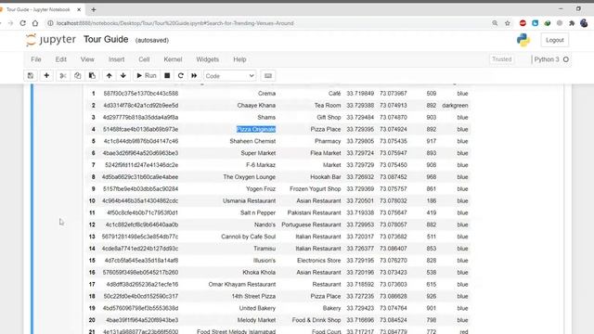Open the command palette keyboard icon
Screen dimensions: 594x334
coord(268,76)
